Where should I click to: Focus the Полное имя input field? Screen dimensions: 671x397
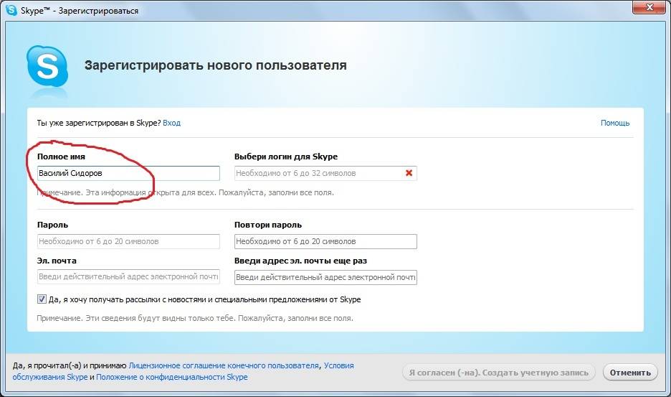tap(128, 173)
